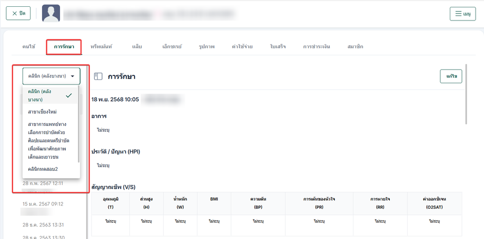Viewport: 484px width, 239px height.
Task: Click the BMI column header
Action: [x=214, y=203]
